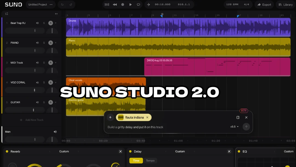Solo the PIANO track
The height and width of the screenshot is (167, 296).
click(44, 43)
